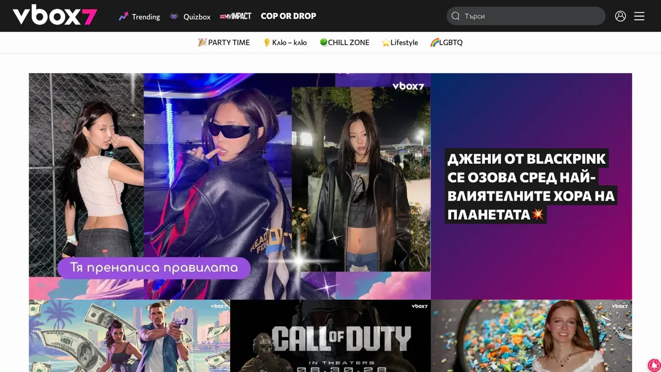This screenshot has height=372, width=661.
Task: Go to the CHILL ZONE category
Action: pyautogui.click(x=344, y=42)
